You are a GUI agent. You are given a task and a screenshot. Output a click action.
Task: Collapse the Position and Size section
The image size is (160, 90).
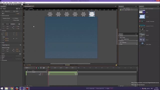[x=1, y=16]
